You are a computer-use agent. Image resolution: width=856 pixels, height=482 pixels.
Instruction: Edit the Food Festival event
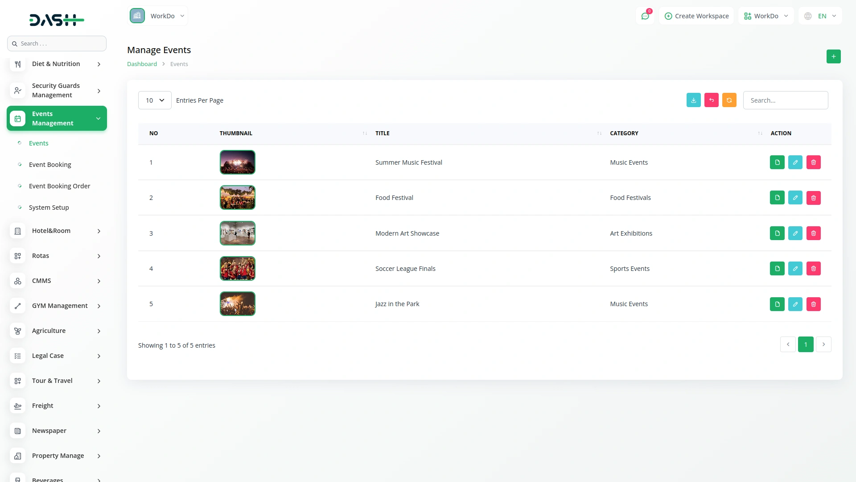(x=795, y=198)
